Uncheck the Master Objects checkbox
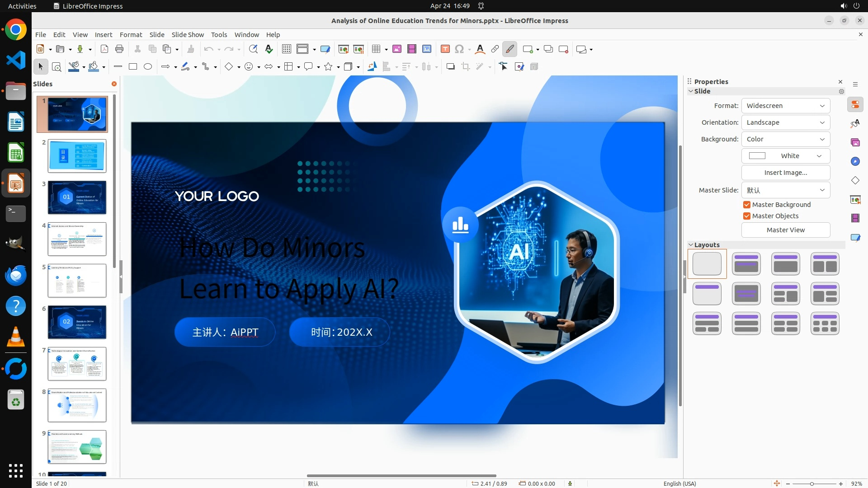This screenshot has height=488, width=868. point(747,216)
